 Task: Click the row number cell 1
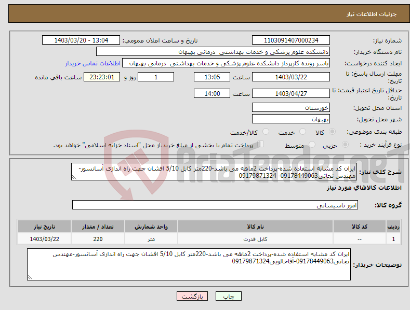(393, 239)
